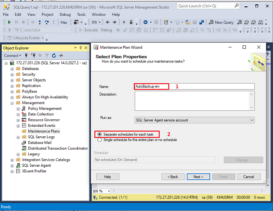Select 'Single schedule for the entire plan' option
This screenshot has width=273, height=211.
pyautogui.click(x=99, y=140)
